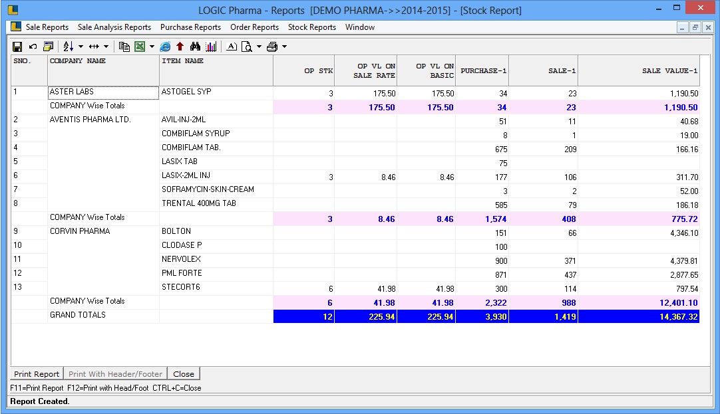Open the printer dropdown arrow

point(284,47)
